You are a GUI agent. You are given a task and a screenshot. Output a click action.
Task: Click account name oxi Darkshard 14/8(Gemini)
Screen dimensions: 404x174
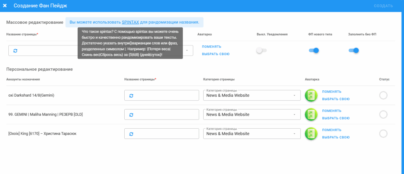(32, 95)
